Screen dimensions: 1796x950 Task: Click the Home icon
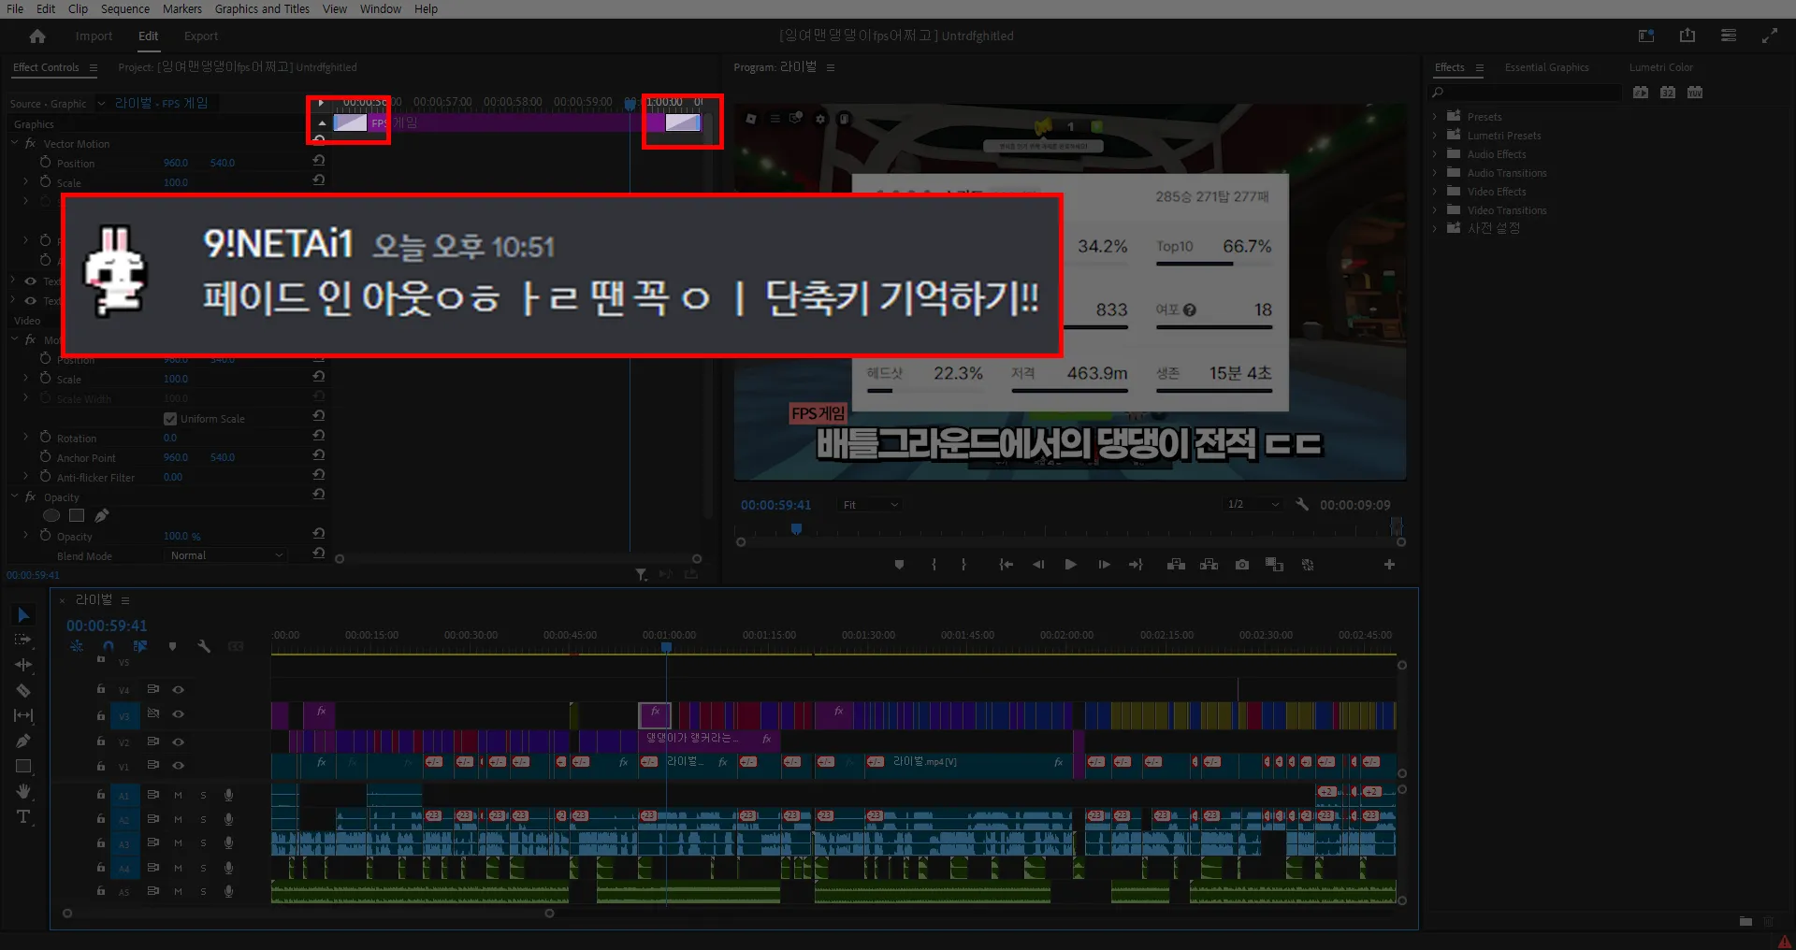[37, 36]
